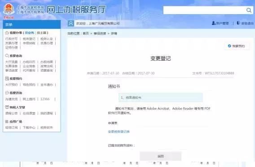
Task: Open the 结果通知书 item
Action: point(161,97)
